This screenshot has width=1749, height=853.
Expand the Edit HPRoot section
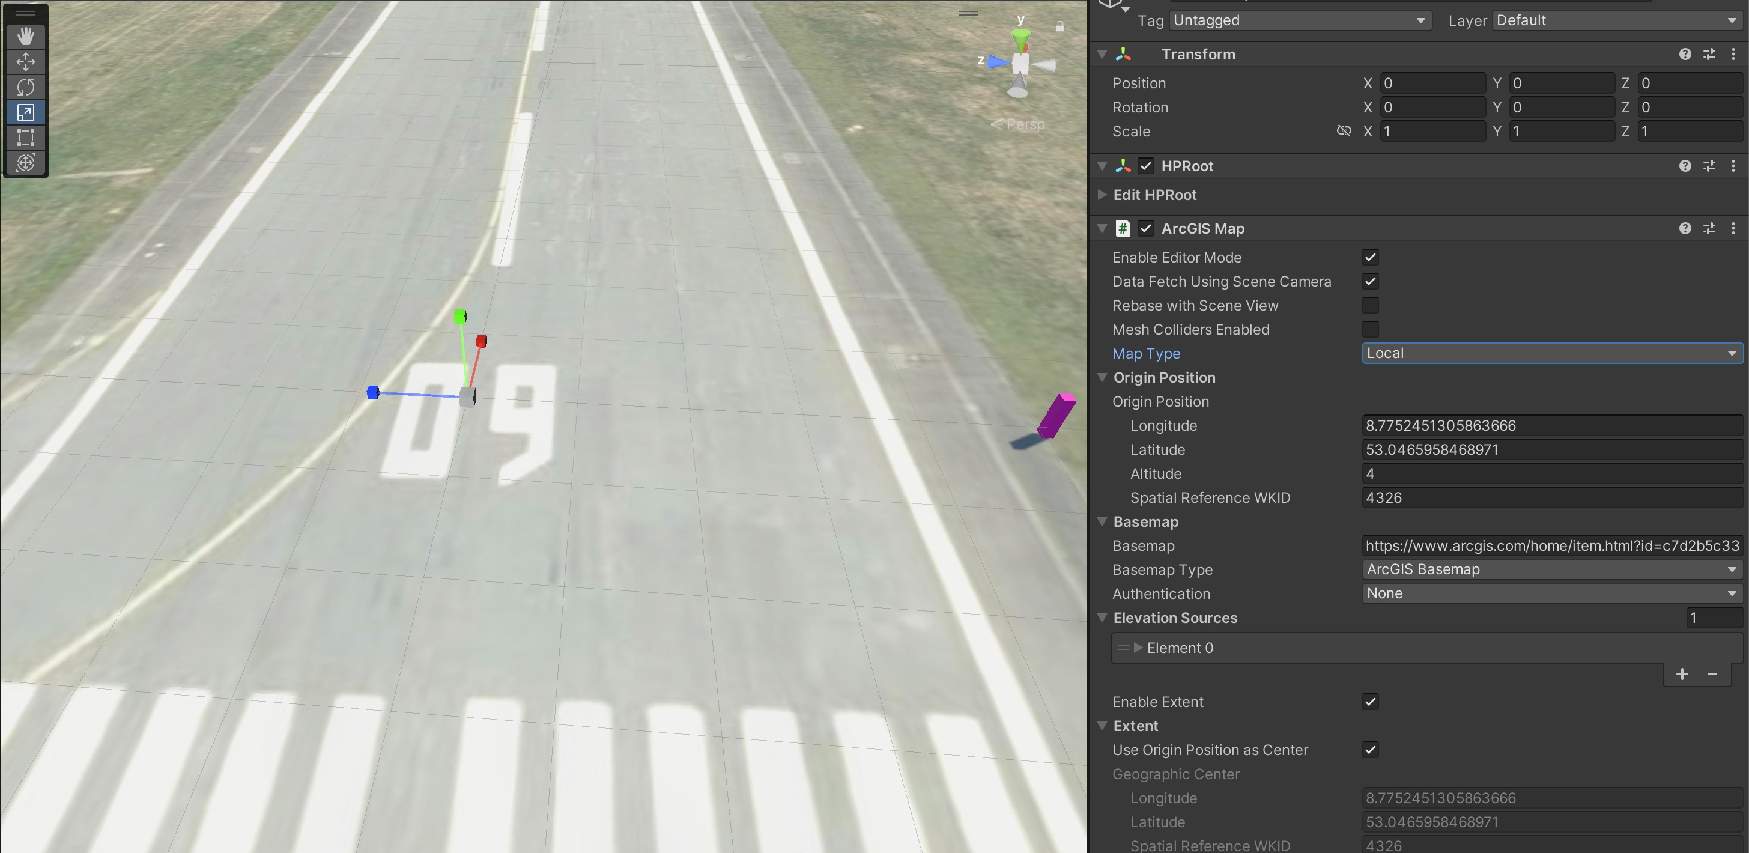click(x=1102, y=195)
